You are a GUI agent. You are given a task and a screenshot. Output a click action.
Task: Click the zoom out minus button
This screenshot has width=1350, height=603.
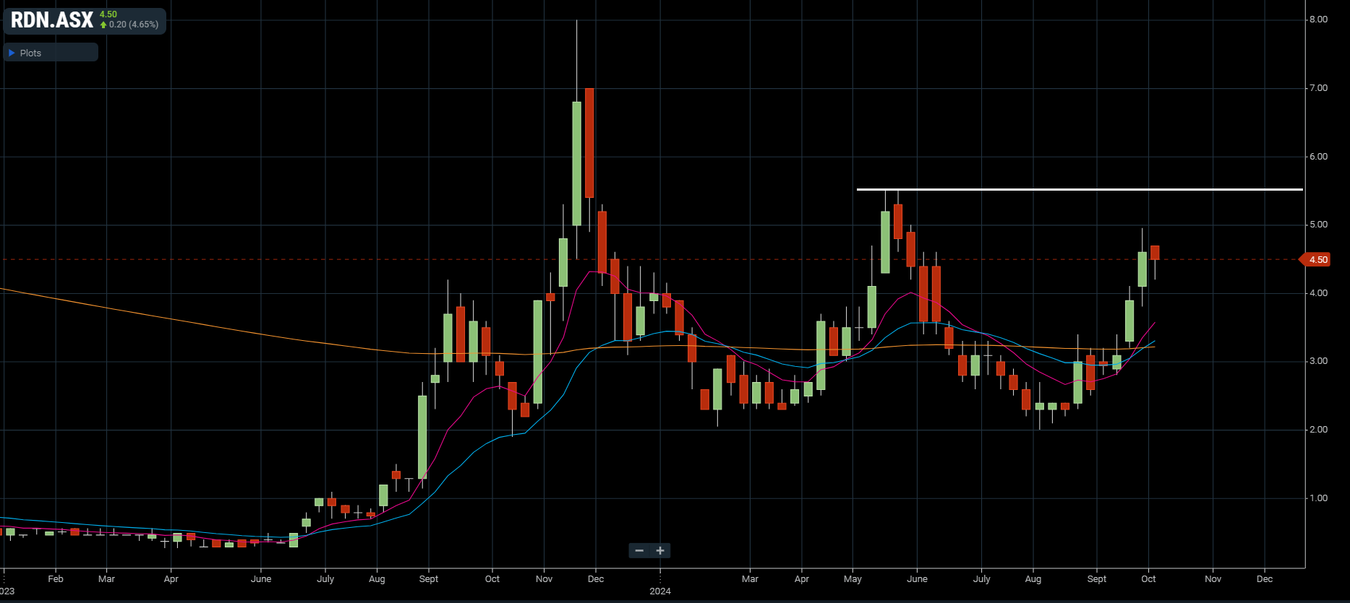(639, 551)
